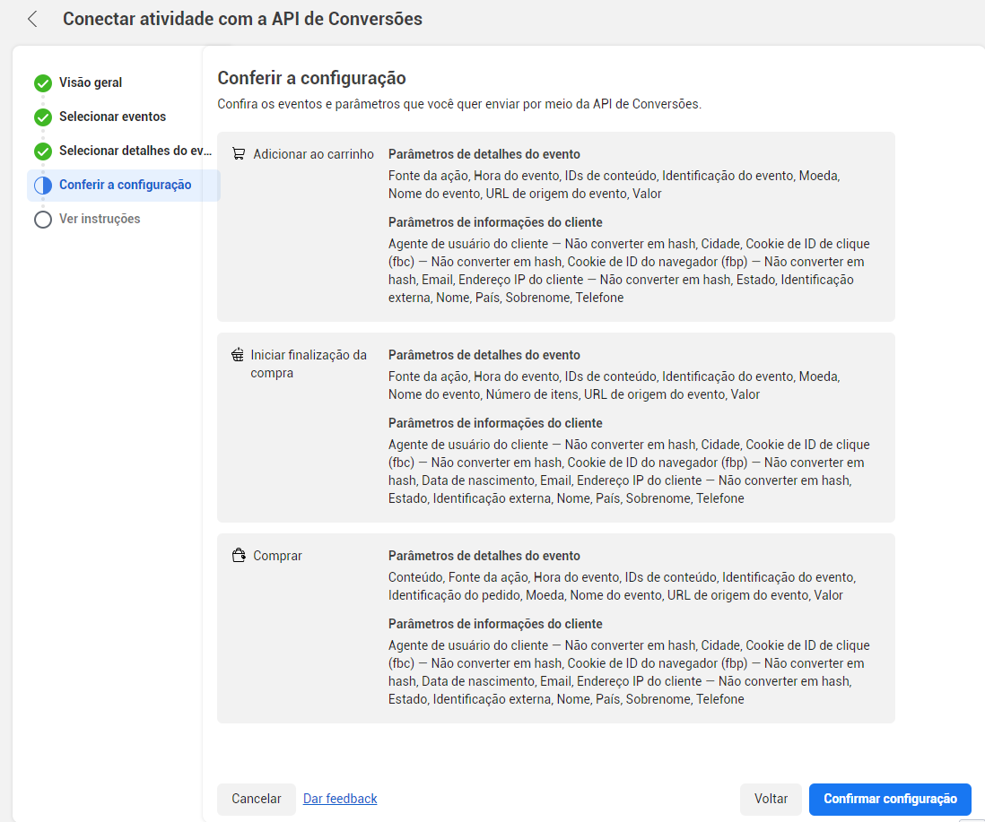Click the checkmark beside Selecionar detalhes do evento

42,151
